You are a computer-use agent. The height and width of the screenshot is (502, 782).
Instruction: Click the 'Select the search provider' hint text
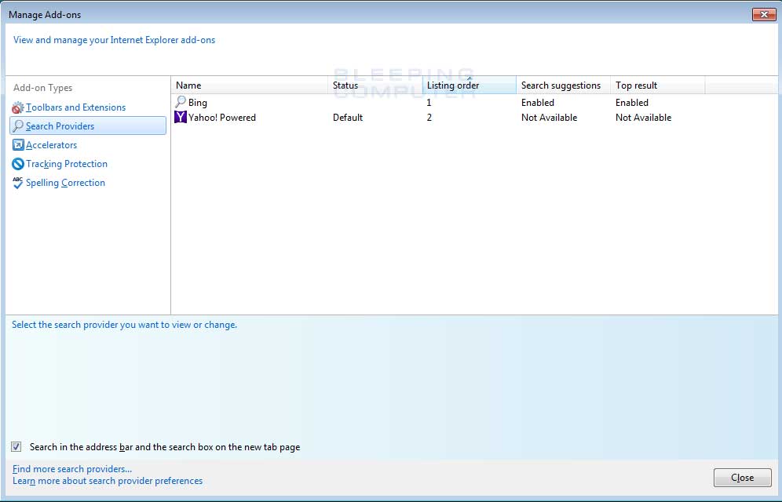[x=124, y=325]
